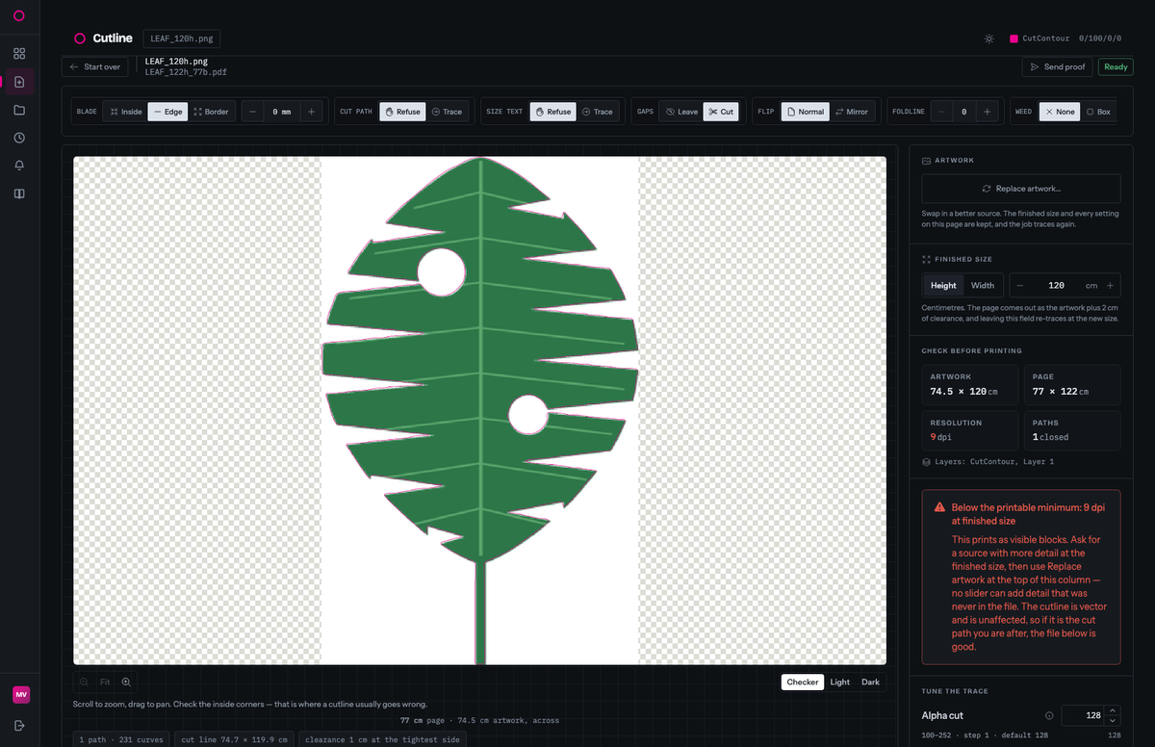The width and height of the screenshot is (1155, 747).
Task: Click the pink CutContour color swatch
Action: tap(1014, 39)
